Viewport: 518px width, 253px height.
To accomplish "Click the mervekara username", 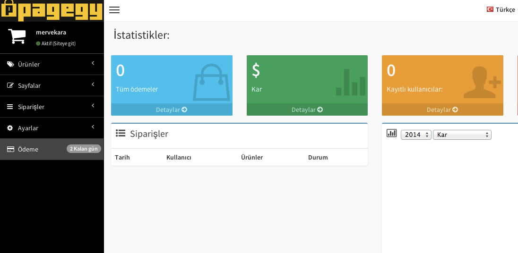I will [x=51, y=32].
